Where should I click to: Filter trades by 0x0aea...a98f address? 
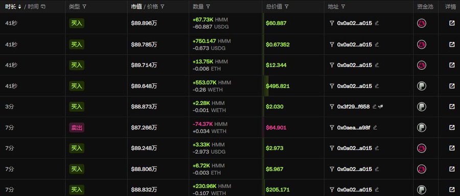(332, 127)
